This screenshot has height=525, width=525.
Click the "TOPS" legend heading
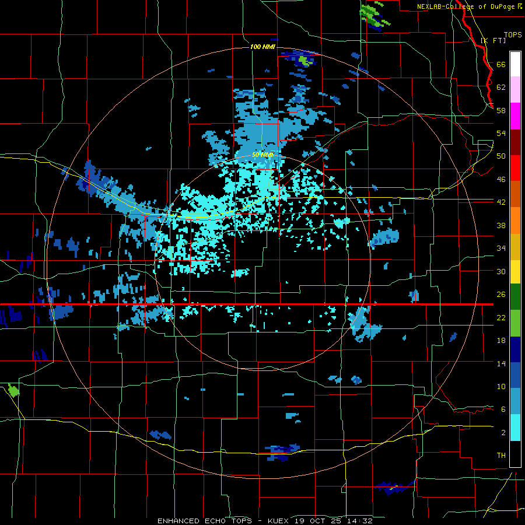pyautogui.click(x=513, y=35)
